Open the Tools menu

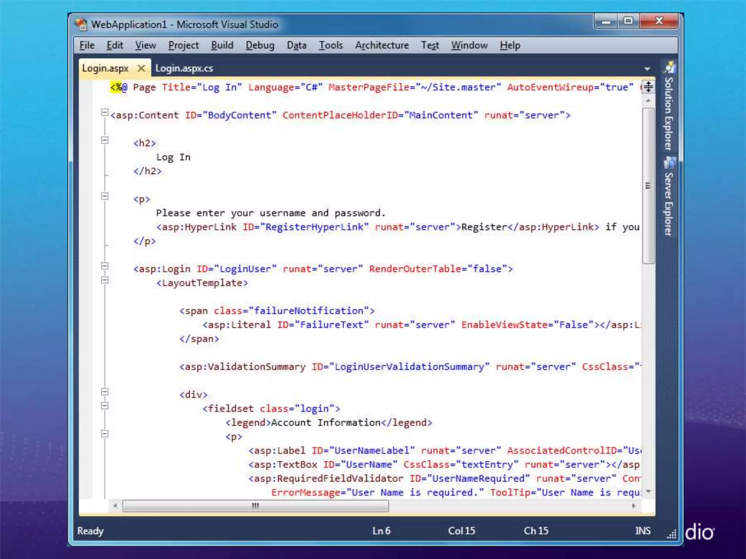(331, 45)
